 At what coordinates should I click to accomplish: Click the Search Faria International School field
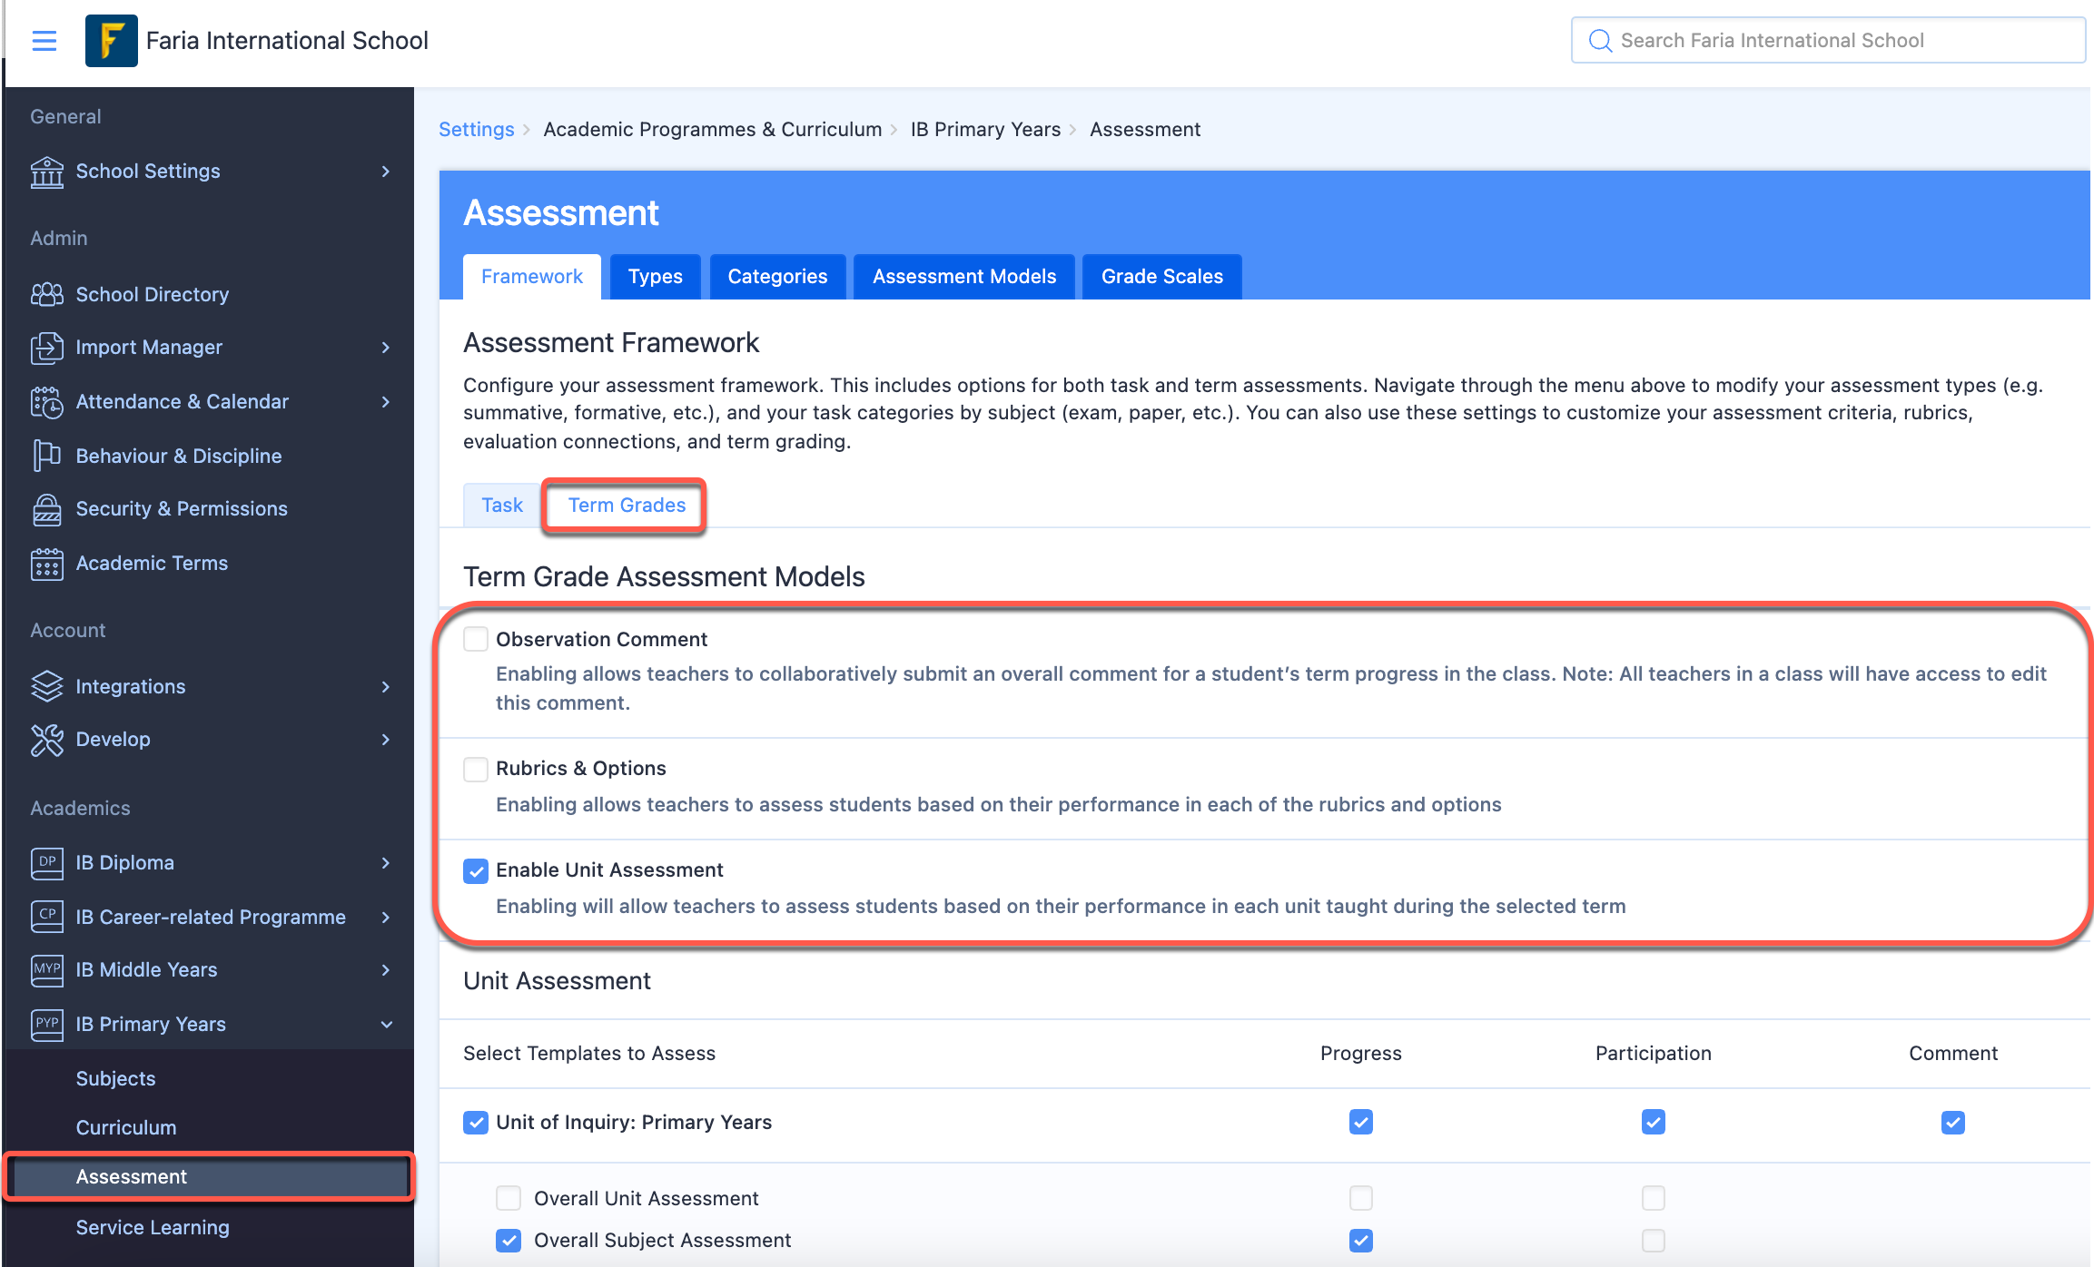click(x=1827, y=41)
